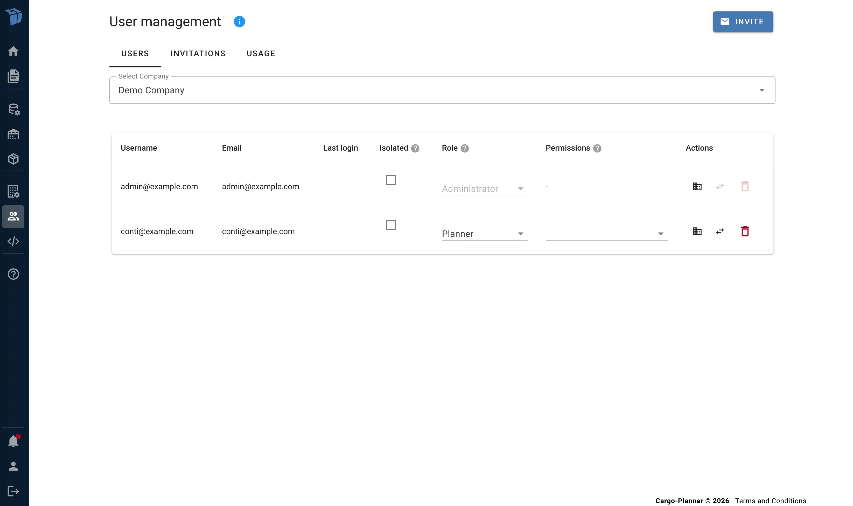Viewport: 853px width, 506px height.
Task: Open the User management info tooltip
Action: [x=240, y=22]
